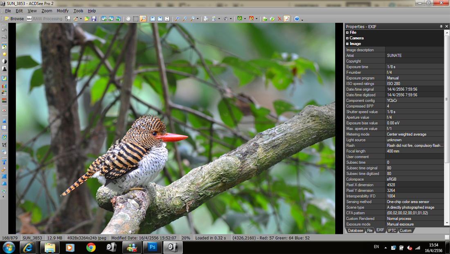Screen dimensions: 450x254
Task: Click the red X Delete icon
Action: tap(279, 19)
